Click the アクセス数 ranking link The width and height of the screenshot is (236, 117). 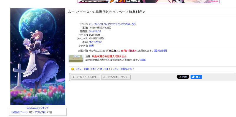click(40, 112)
